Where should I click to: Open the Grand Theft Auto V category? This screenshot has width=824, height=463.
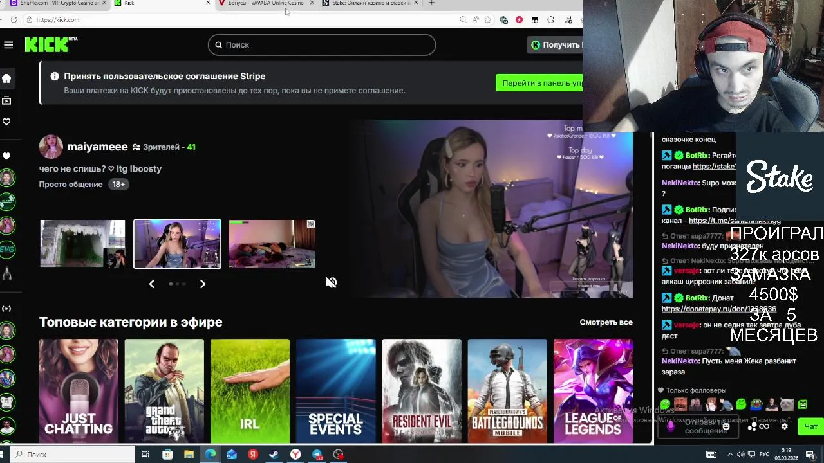pos(164,391)
